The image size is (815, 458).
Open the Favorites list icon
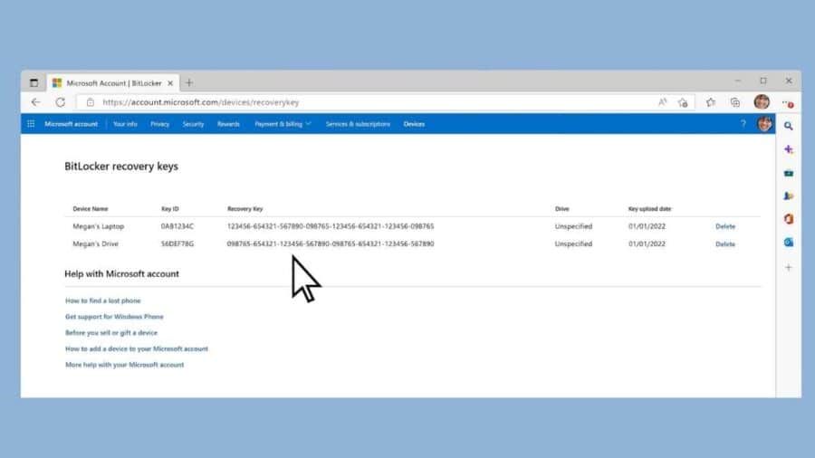(x=711, y=102)
